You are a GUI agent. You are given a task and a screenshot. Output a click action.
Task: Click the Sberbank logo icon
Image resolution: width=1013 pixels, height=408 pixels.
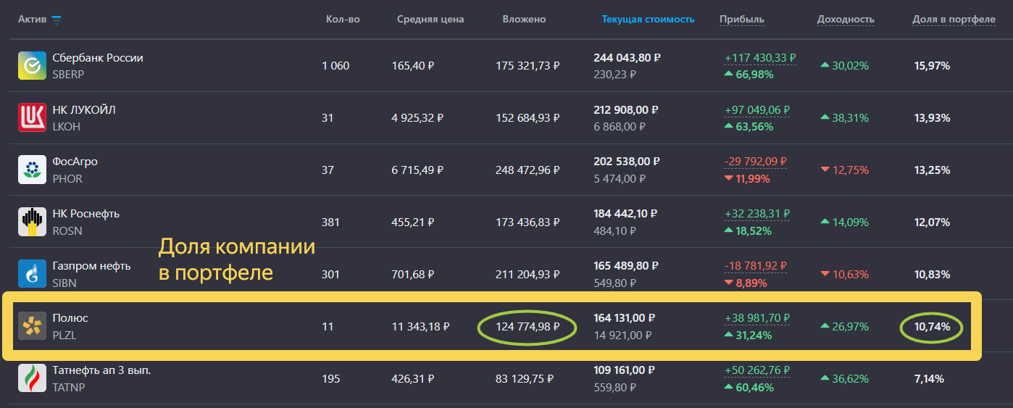[32, 66]
